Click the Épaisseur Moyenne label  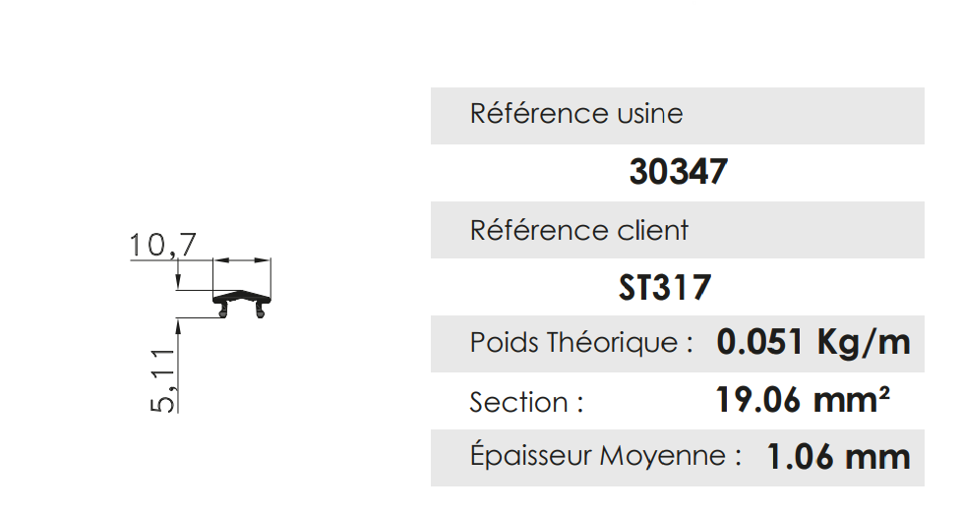coord(605,456)
